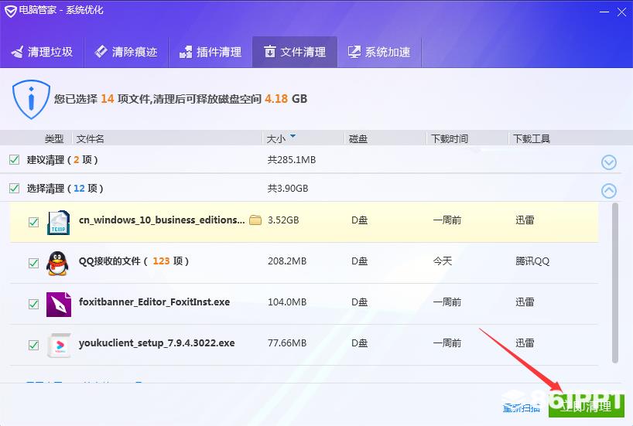The image size is (633, 426).
Task: Click the cn_windows_10 TEMP file icon
Action: [x=59, y=223]
